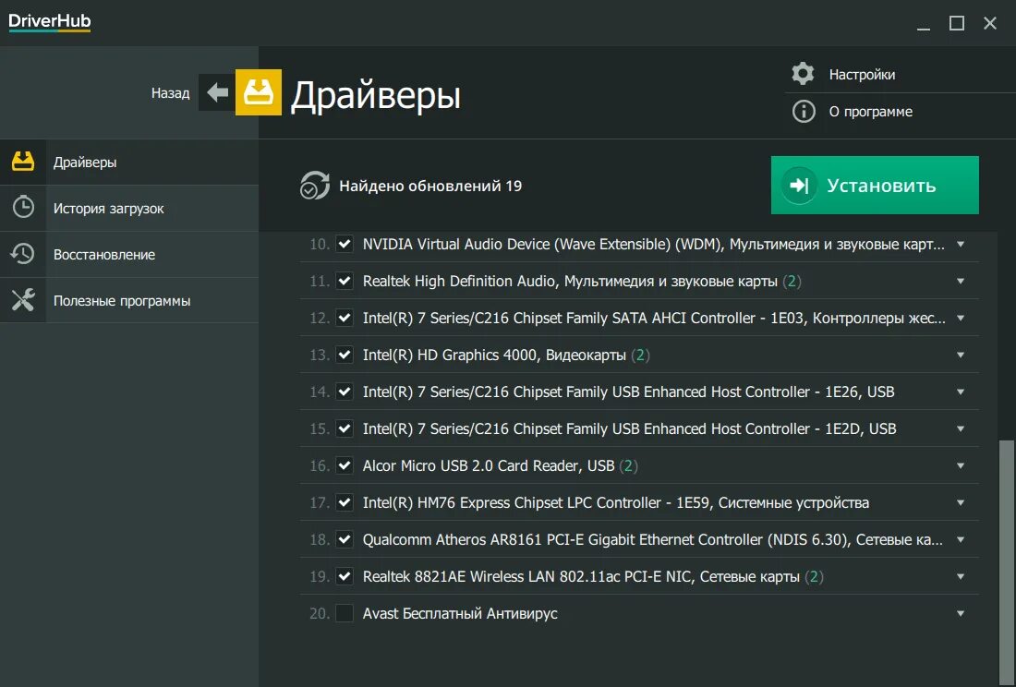Screen dimensions: 1016x687
Task: Open the Драйверы sidebar section
Action: pyautogui.click(x=85, y=163)
